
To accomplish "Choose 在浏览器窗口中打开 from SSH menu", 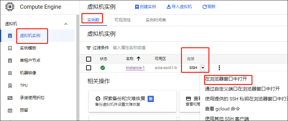I will pos(226,79).
